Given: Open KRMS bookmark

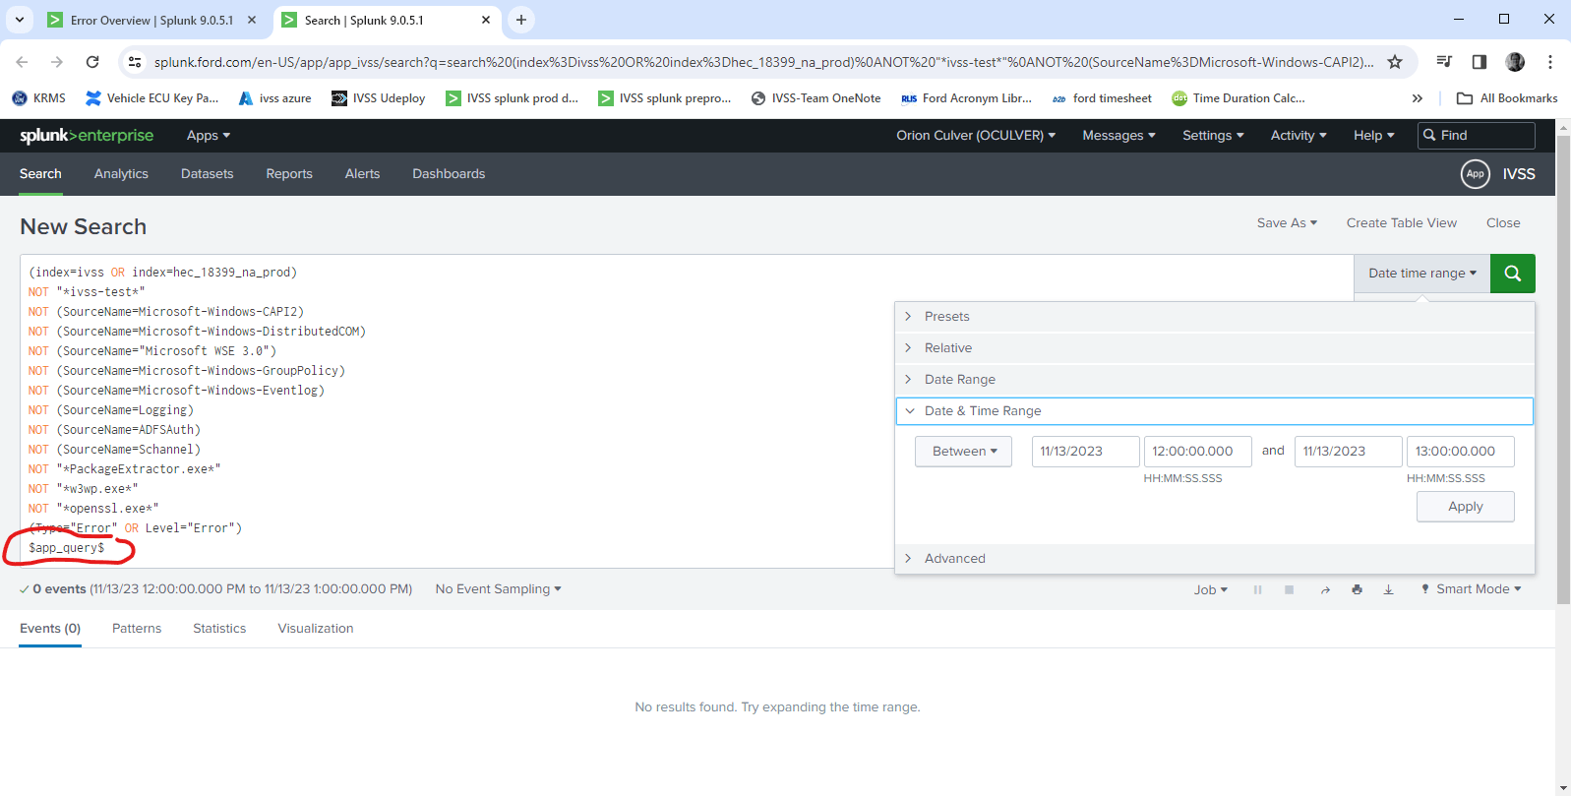Looking at the screenshot, I should (x=39, y=98).
